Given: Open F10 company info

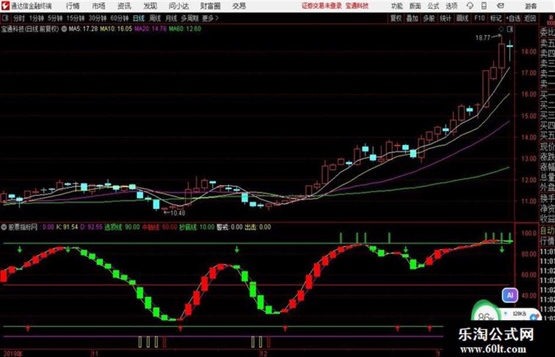Looking at the screenshot, I should tap(480, 18).
